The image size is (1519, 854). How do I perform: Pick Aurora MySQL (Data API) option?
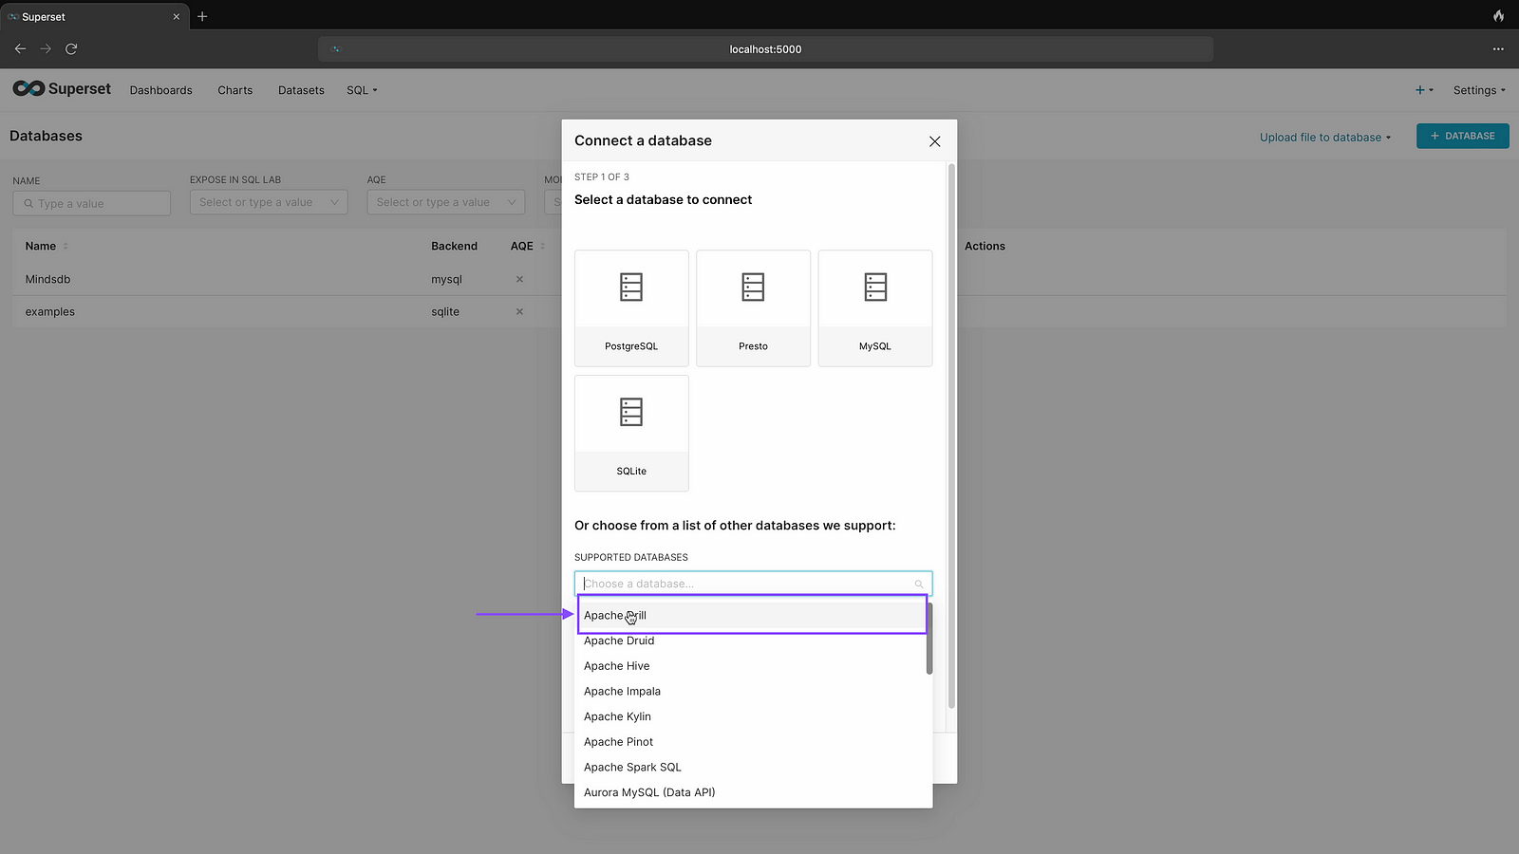[649, 792]
